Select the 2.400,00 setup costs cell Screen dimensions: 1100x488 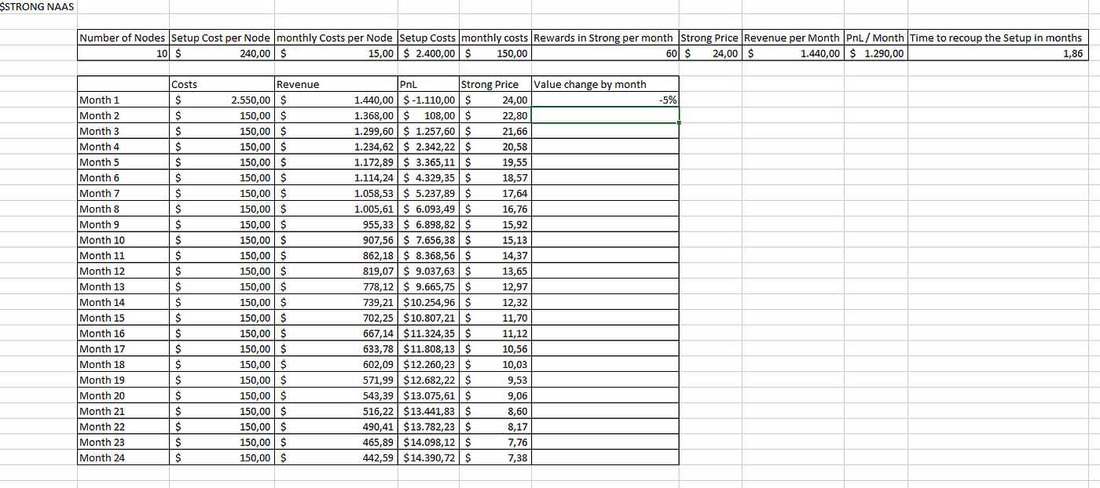click(x=428, y=53)
